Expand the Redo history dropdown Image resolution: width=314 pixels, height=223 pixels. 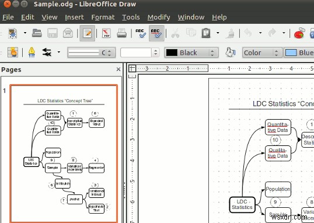tap(284, 33)
